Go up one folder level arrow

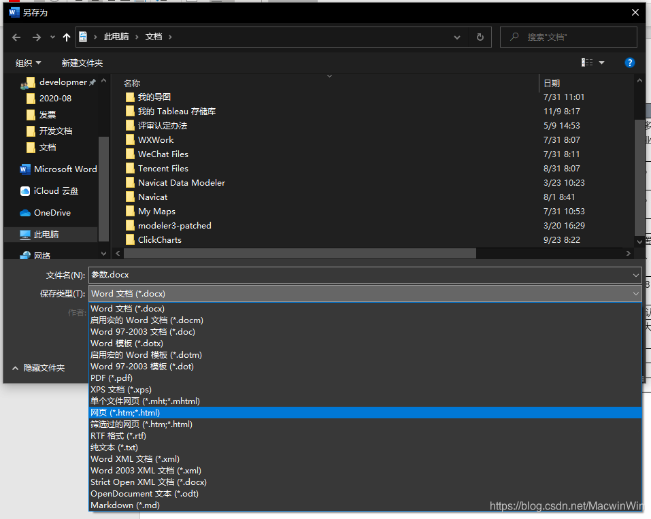[x=67, y=37]
